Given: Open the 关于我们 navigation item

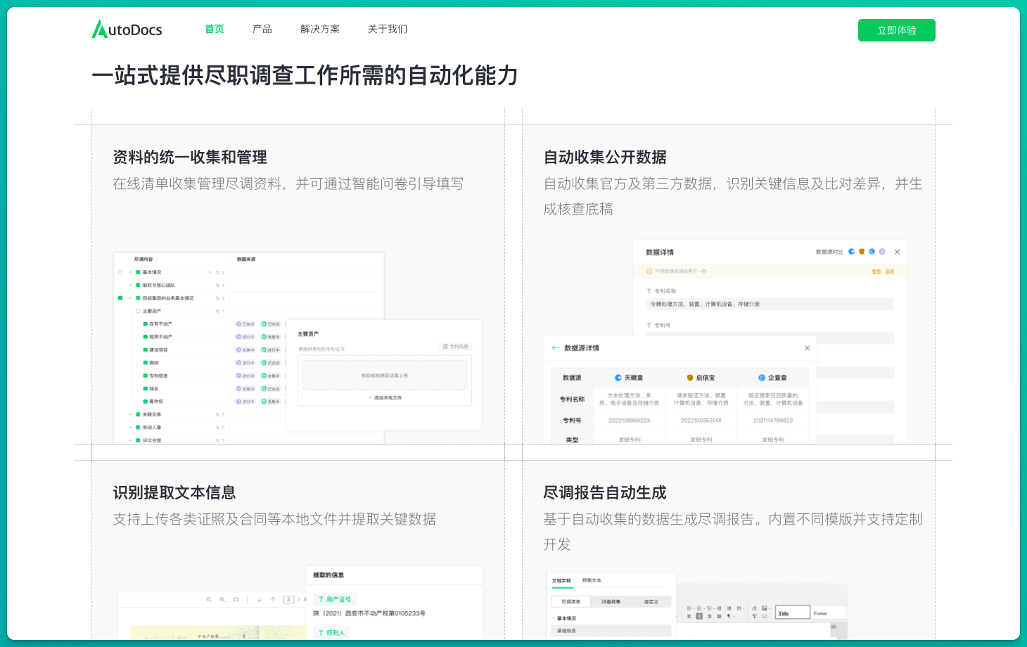Looking at the screenshot, I should pos(388,29).
